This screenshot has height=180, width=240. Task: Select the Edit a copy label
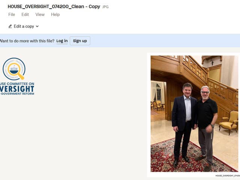coord(24,26)
